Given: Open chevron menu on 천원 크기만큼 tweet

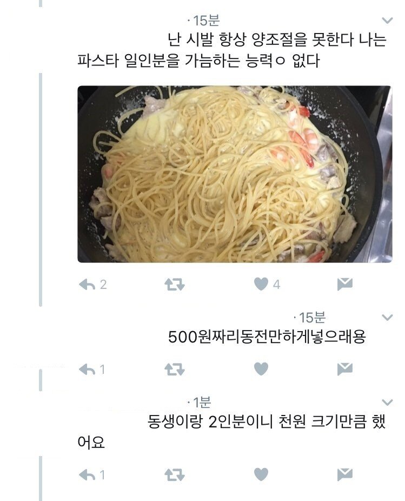Looking at the screenshot, I should tap(387, 402).
